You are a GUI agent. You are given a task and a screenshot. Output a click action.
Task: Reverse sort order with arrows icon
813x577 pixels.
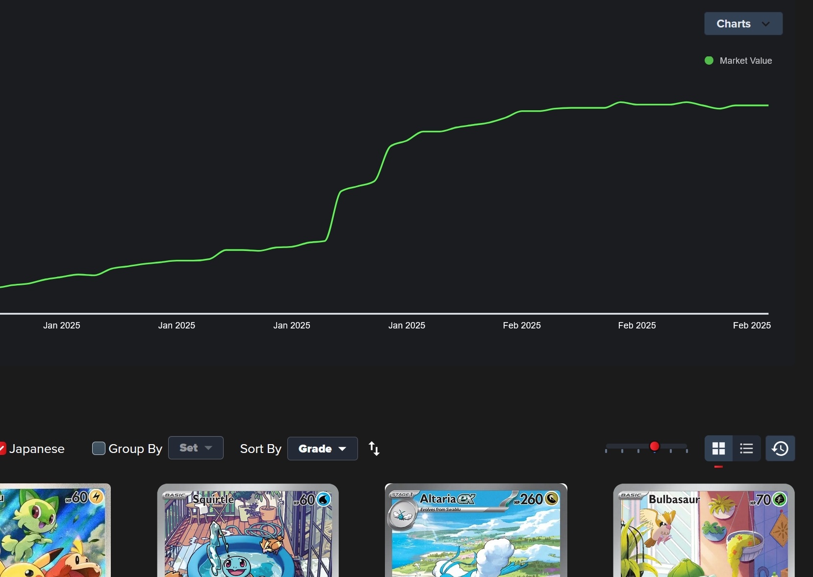[374, 449]
